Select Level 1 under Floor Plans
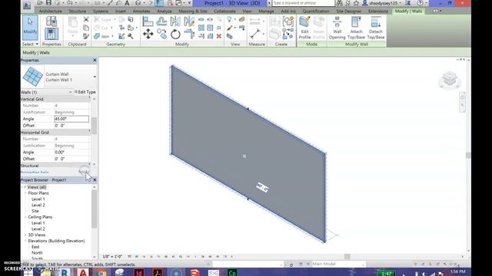 tap(38, 199)
